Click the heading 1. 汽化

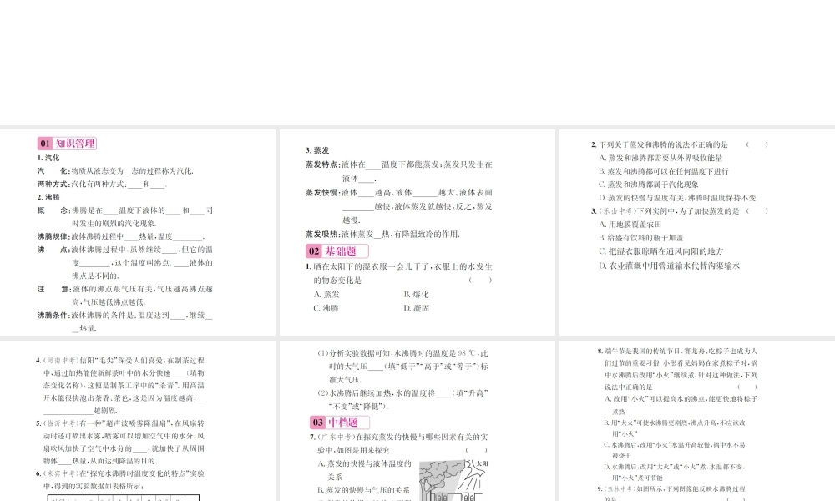[x=48, y=158]
